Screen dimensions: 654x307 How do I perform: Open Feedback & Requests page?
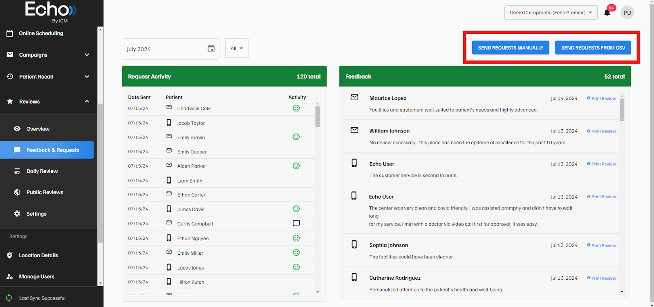47,150
